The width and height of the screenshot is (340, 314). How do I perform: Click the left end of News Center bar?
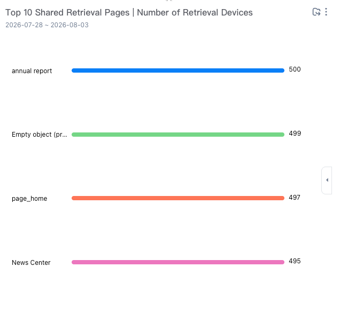(74, 262)
